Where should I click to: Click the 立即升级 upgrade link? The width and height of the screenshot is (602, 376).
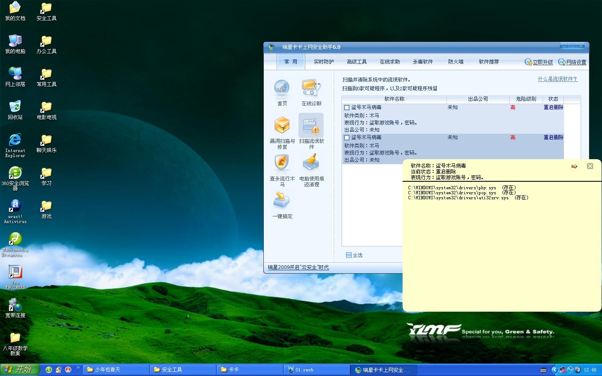539,62
